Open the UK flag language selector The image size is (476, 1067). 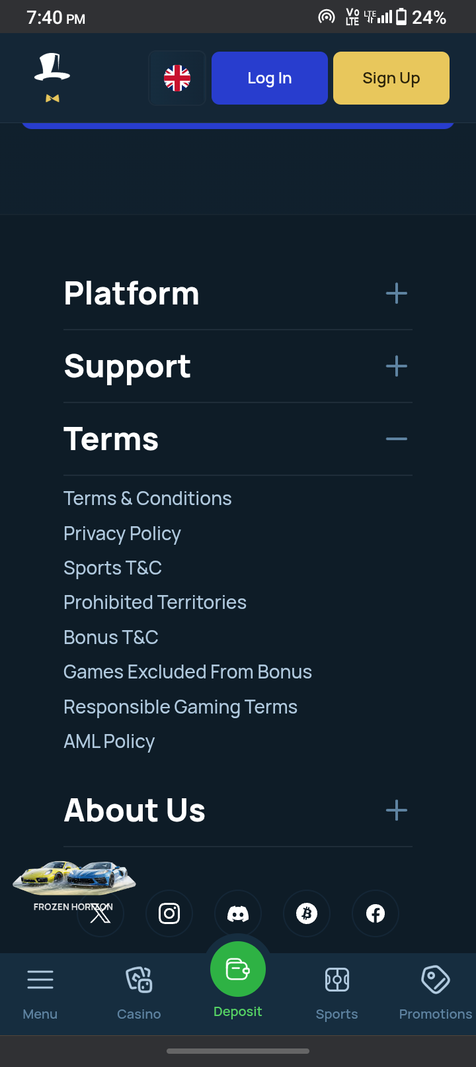(177, 78)
